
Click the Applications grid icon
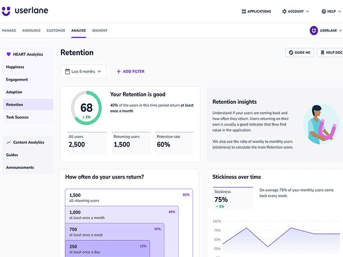pos(244,12)
